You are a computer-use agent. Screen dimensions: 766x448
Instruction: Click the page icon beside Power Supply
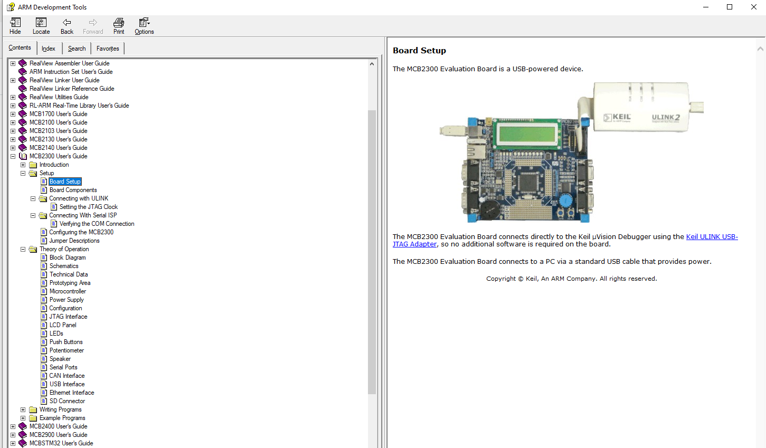pyautogui.click(x=44, y=300)
